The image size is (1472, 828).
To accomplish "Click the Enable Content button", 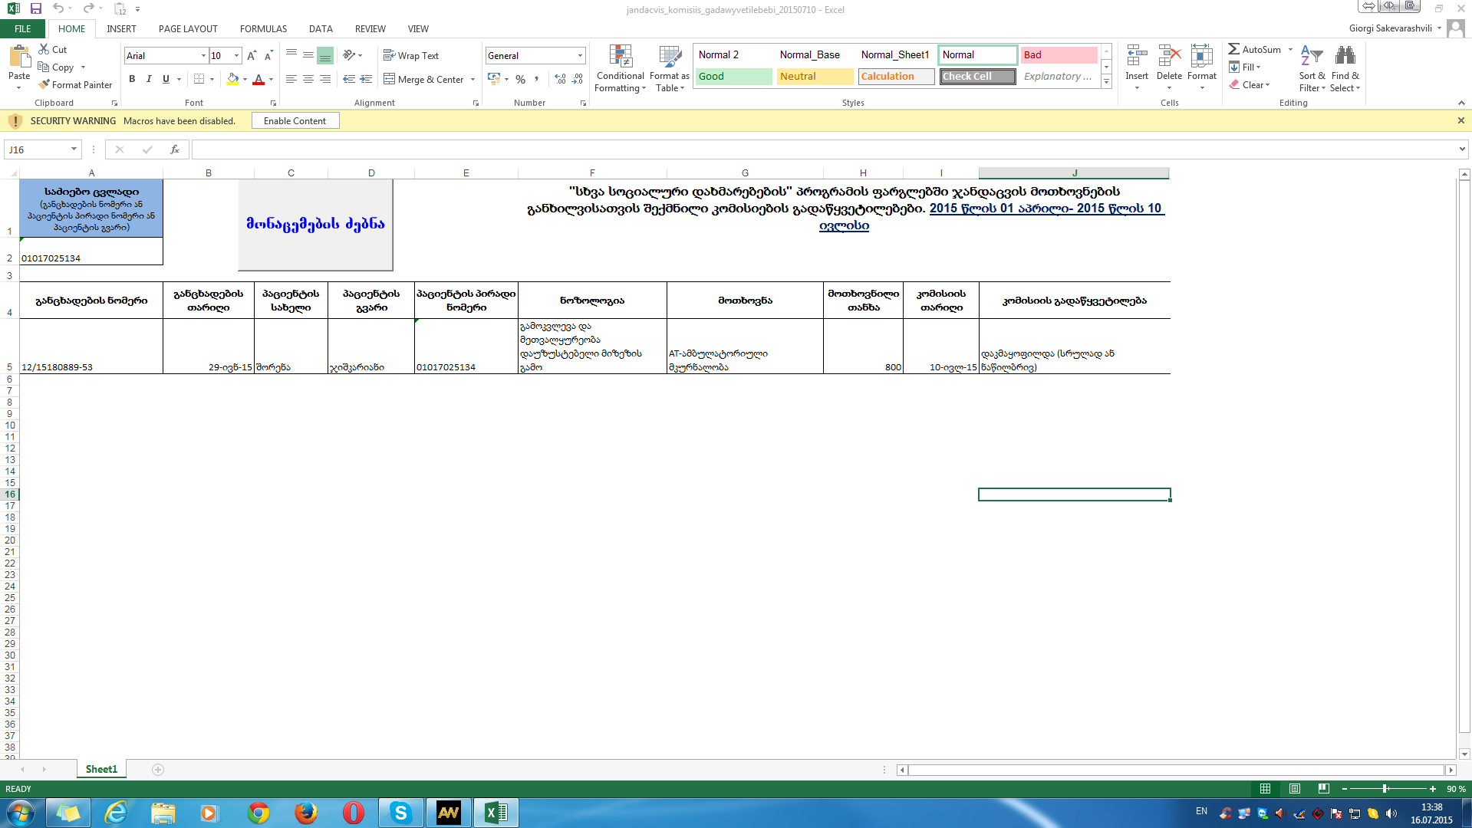I will point(295,121).
